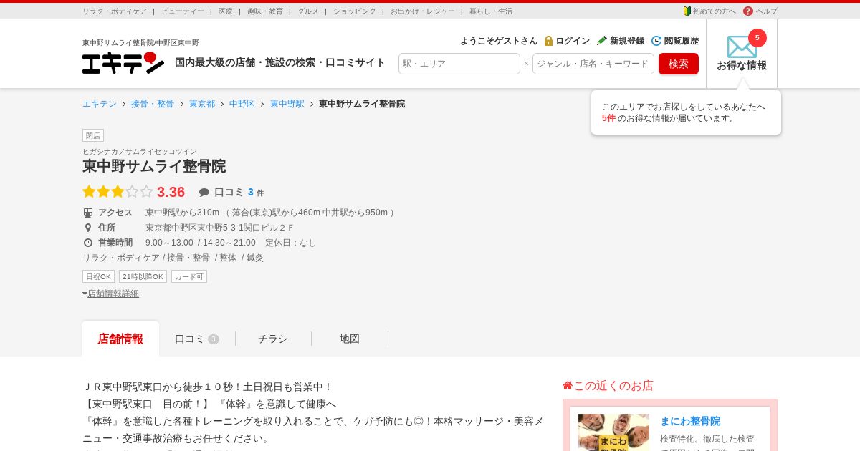Click the 接骨・整骨 breadcrumb link

tap(153, 104)
